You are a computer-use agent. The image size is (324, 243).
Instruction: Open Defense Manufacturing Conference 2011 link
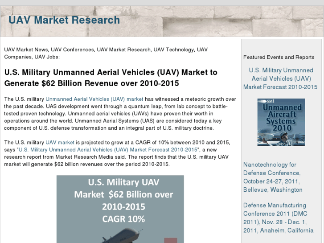click(x=279, y=218)
